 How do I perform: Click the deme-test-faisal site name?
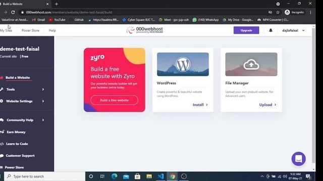[x=20, y=49]
